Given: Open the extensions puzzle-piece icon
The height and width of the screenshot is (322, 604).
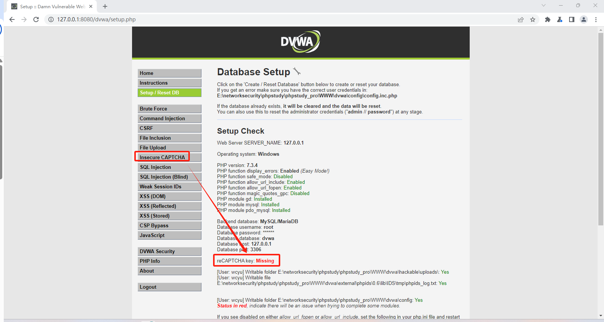Looking at the screenshot, I should [x=548, y=19].
